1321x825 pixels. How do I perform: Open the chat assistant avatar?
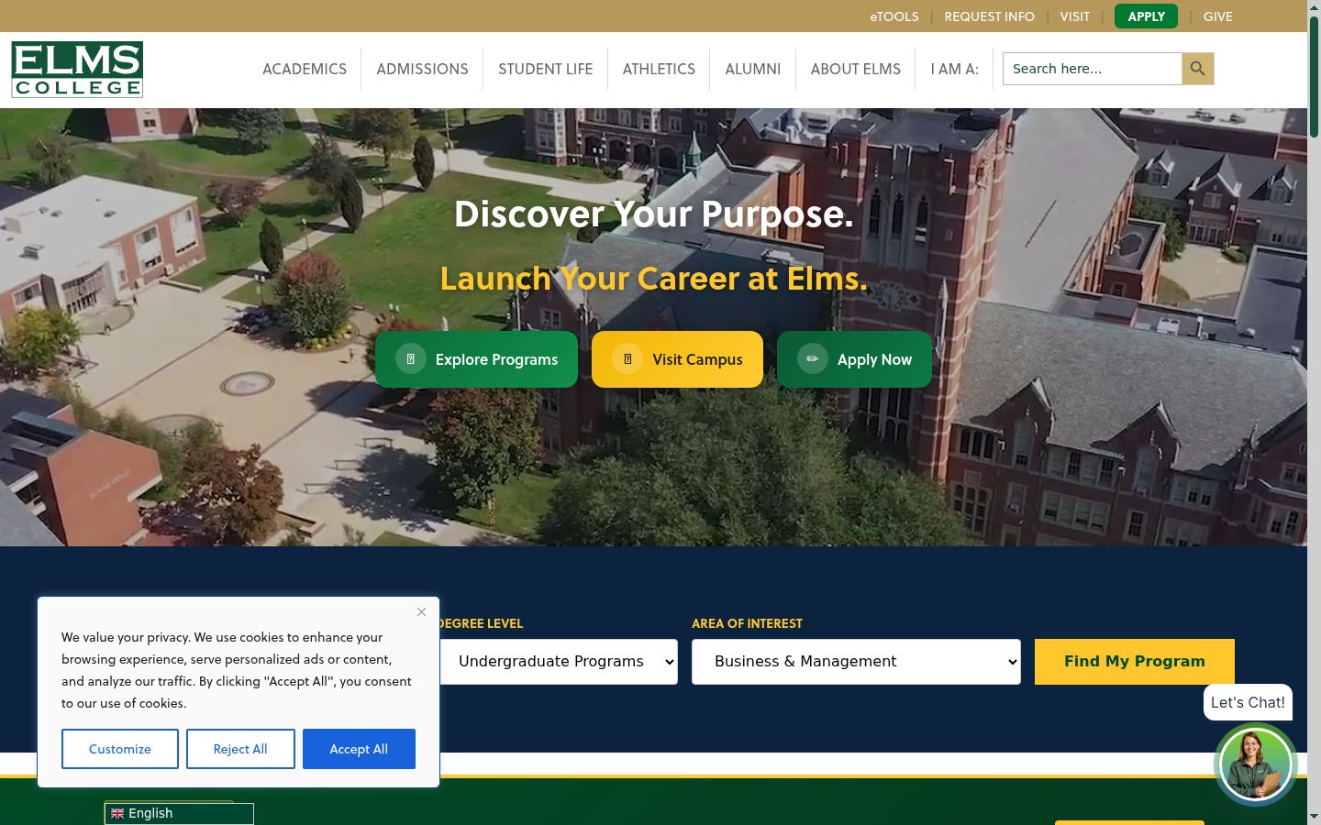pos(1255,764)
